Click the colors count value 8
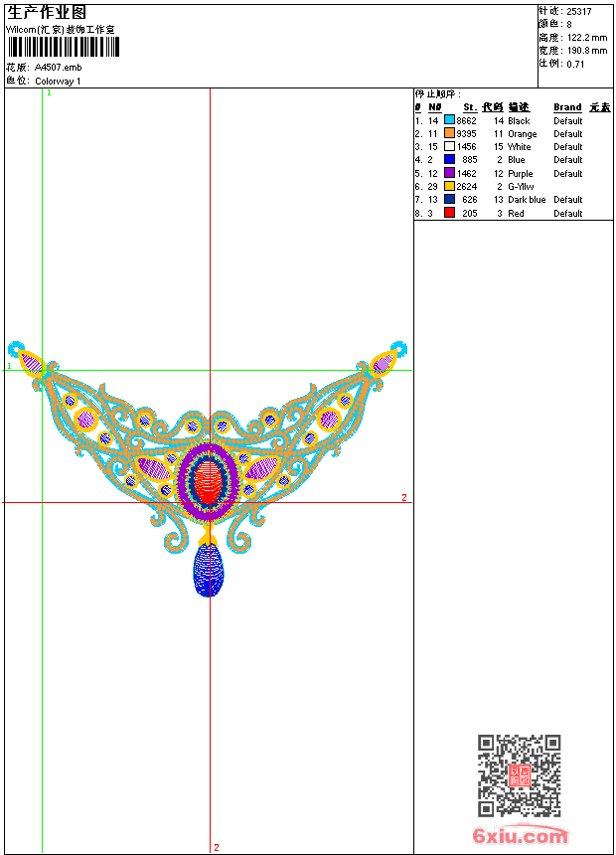The image size is (616, 855). (x=569, y=25)
